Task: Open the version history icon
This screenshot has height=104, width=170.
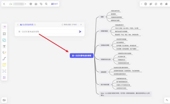Action: (x=161, y=4)
